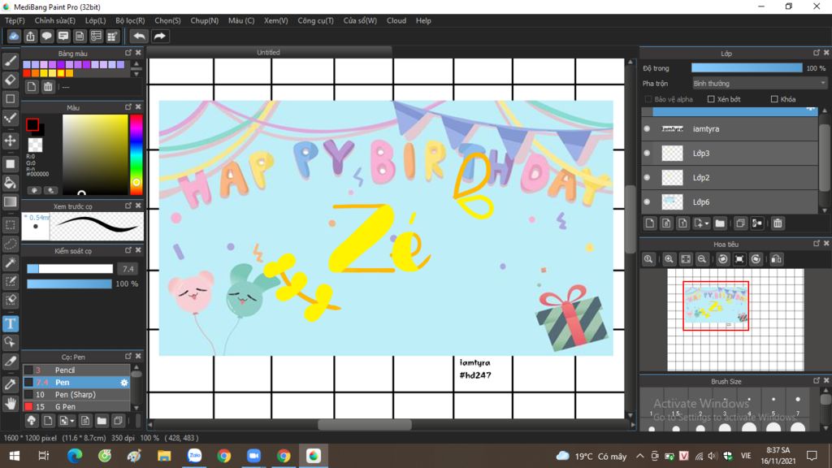Image resolution: width=832 pixels, height=468 pixels.
Task: Toggle the Bảo vệ alpha checkbox
Action: 648,99
